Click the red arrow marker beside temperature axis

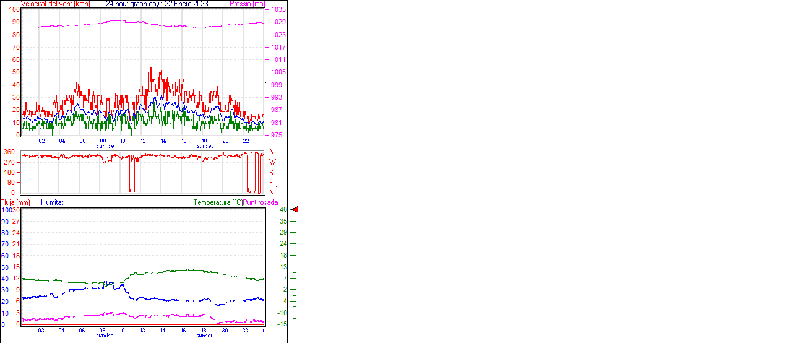click(295, 210)
